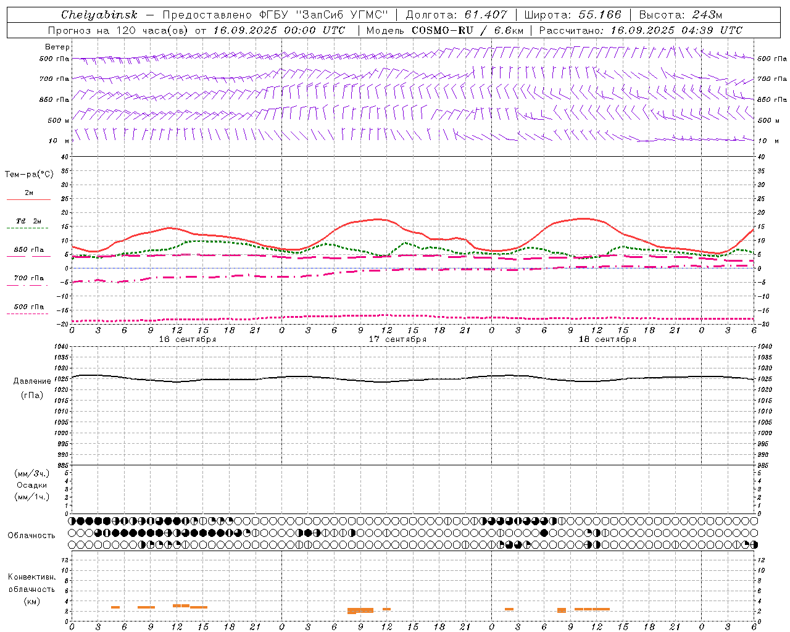Click the forecast start "16.09.2025 00:00 UTC"
790x632 pixels.
coord(279,30)
